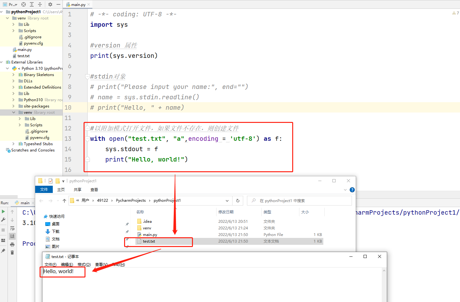Click Notepad scrollbar up arrow
Viewport: 460px width, 302px height.
pos(384,271)
